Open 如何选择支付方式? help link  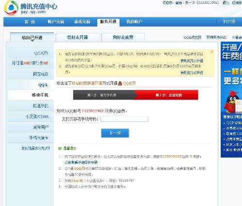click(x=36, y=148)
